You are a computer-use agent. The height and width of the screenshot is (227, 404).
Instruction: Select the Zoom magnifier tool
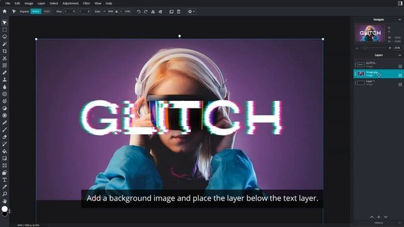pyautogui.click(x=4, y=194)
